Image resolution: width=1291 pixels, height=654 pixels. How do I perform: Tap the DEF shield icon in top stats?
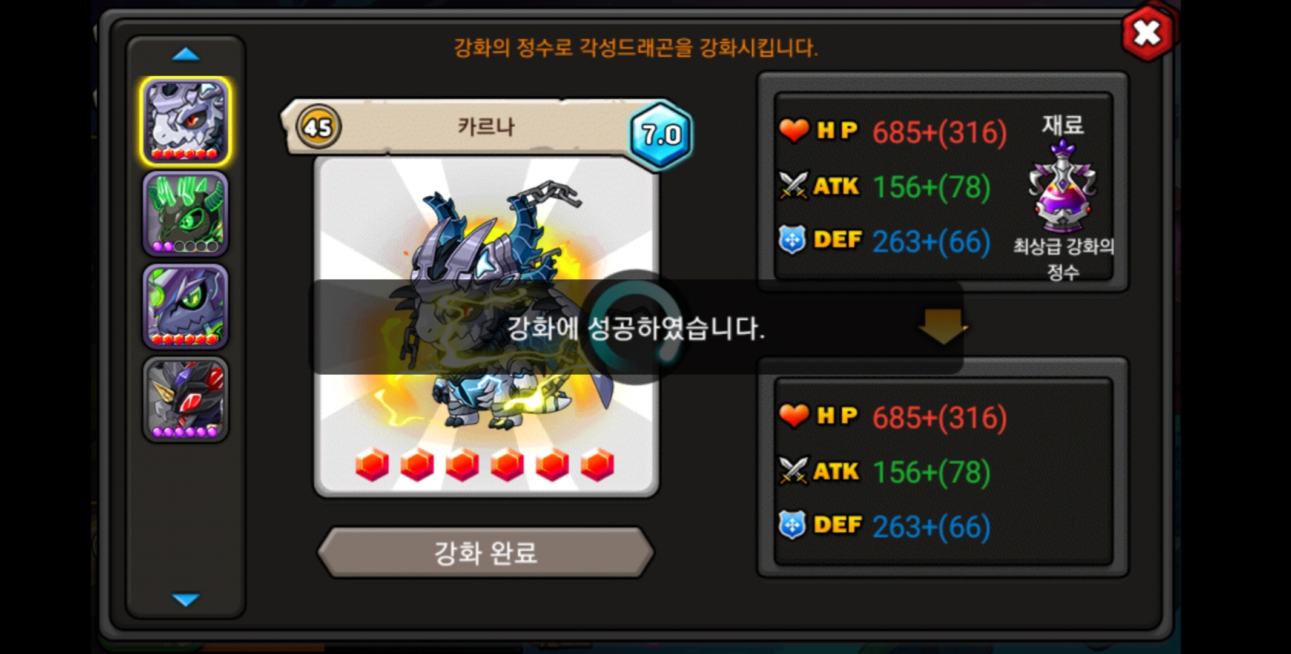coord(792,240)
